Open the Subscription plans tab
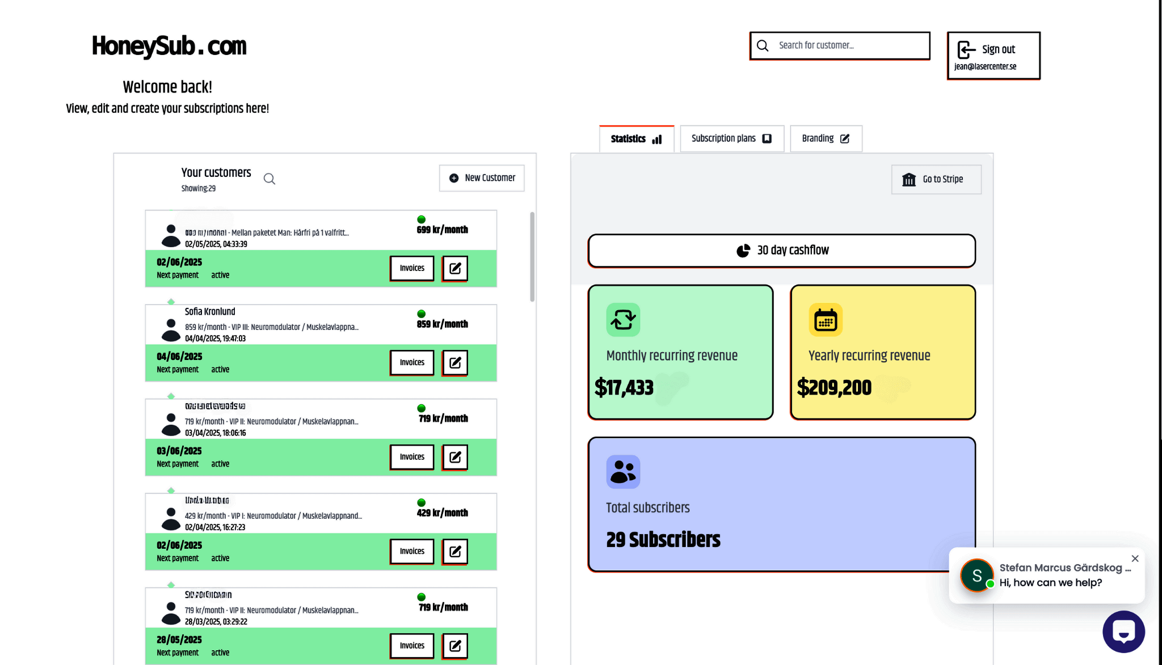This screenshot has height=665, width=1162. tap(732, 139)
